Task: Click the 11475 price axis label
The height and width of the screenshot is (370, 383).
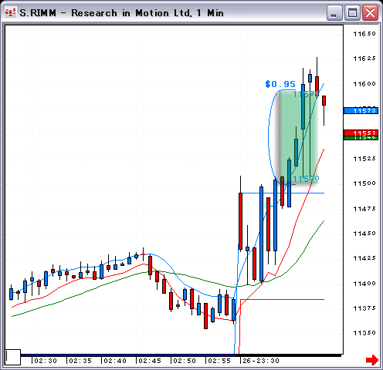Action: point(364,209)
